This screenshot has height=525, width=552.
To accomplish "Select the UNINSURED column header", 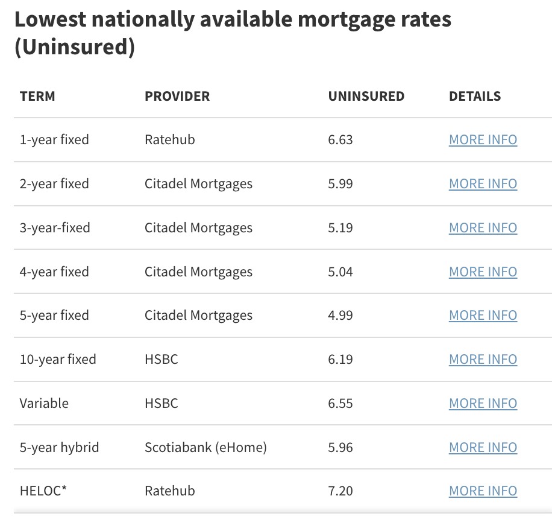I will (x=366, y=97).
